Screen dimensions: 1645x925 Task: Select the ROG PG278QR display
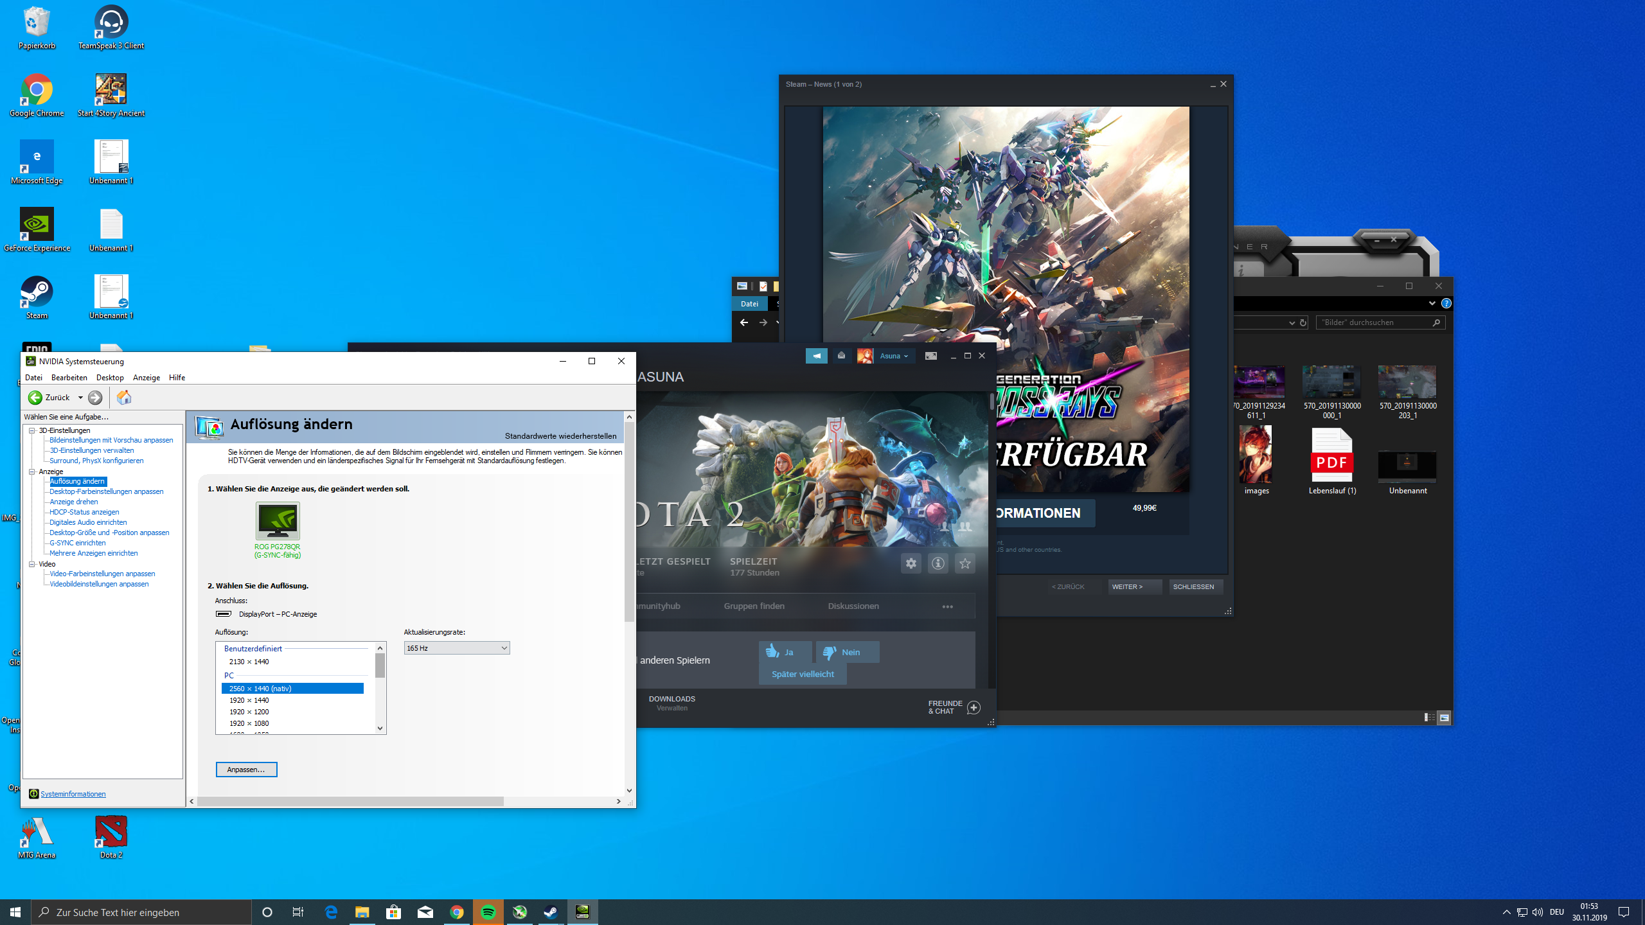coord(278,521)
